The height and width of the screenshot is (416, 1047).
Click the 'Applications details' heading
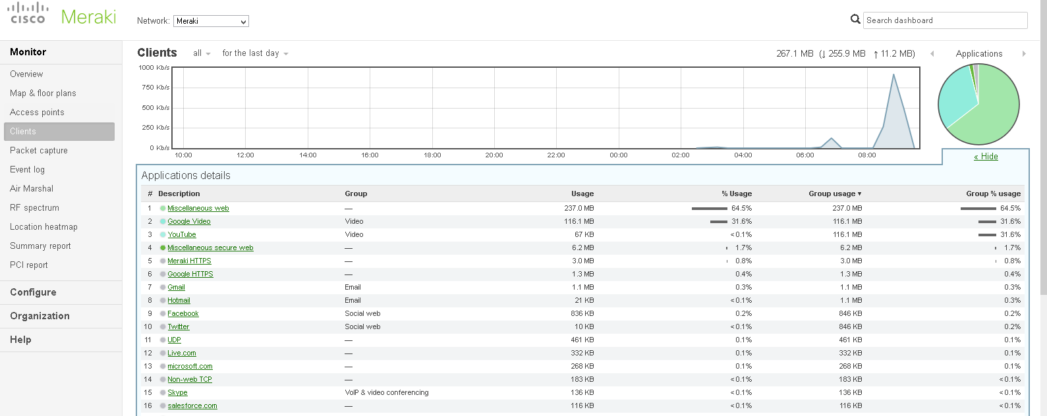click(x=186, y=176)
